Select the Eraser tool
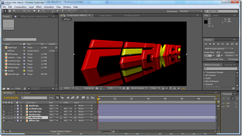This screenshot has width=242, height=136. [x=57, y=11]
